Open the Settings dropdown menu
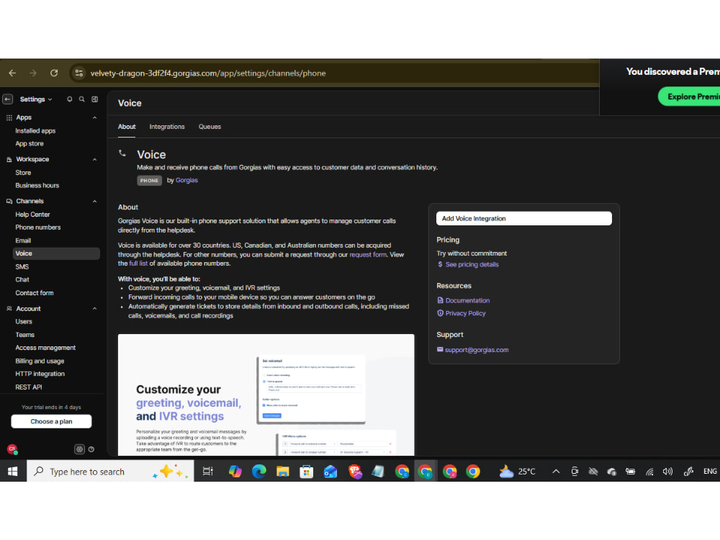The image size is (720, 540). 36,99
